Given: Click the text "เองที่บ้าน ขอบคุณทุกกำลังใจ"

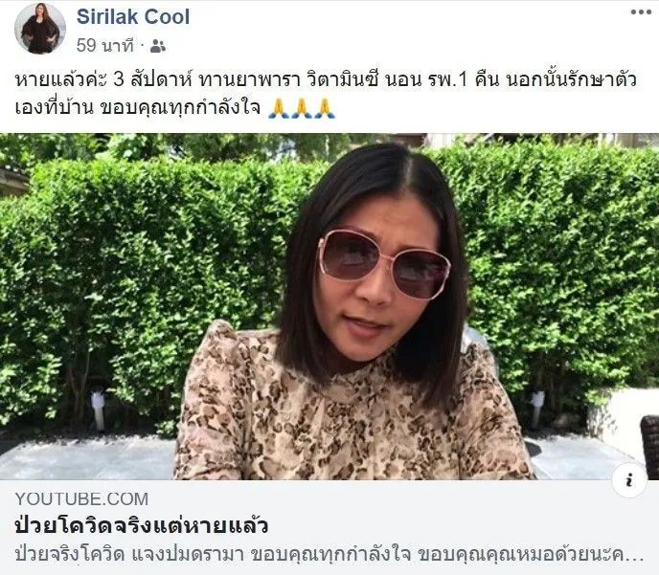Looking at the screenshot, I should [x=137, y=108].
